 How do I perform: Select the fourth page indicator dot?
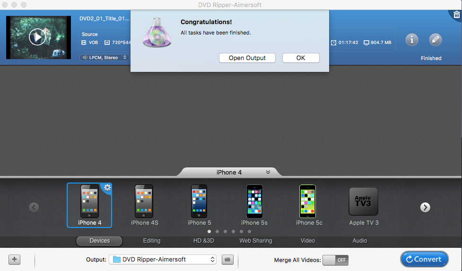pyautogui.click(x=233, y=232)
